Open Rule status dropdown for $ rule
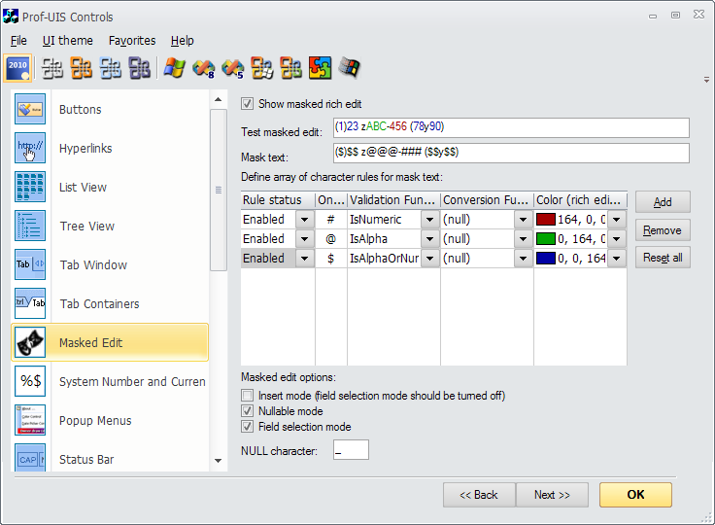This screenshot has height=525, width=715. [305, 259]
